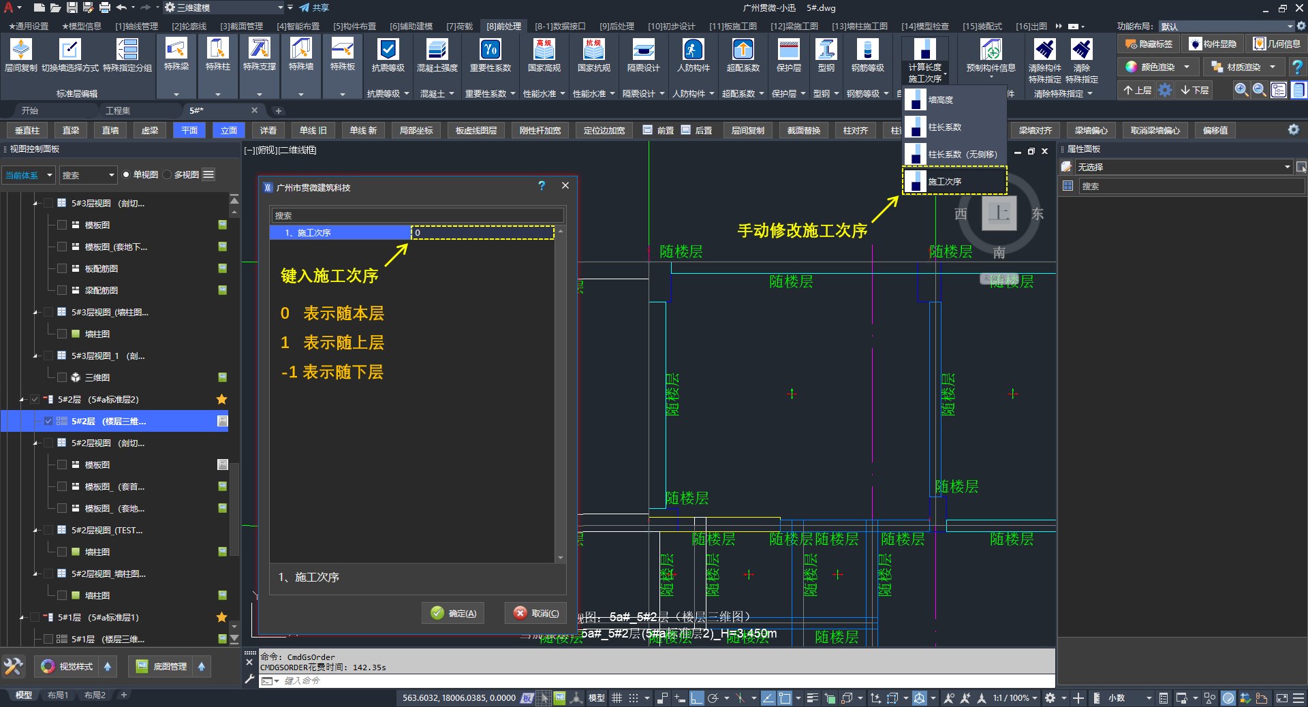The width and height of the screenshot is (1308, 707).
Task: Choose 墙高度 from the dropdown menu
Action: click(954, 100)
